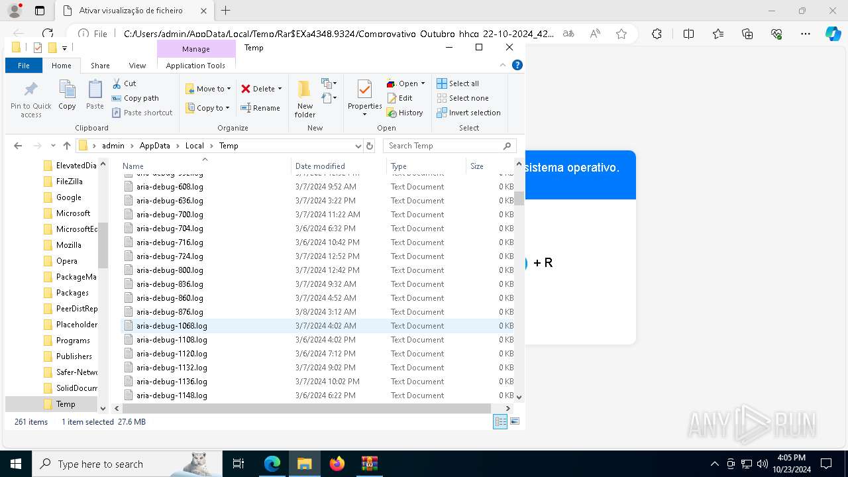
Task: Expand the Delete dropdown arrow
Action: (280, 89)
